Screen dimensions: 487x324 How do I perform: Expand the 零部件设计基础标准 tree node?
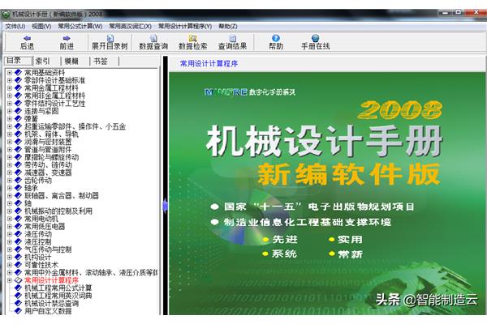click(x=10, y=80)
